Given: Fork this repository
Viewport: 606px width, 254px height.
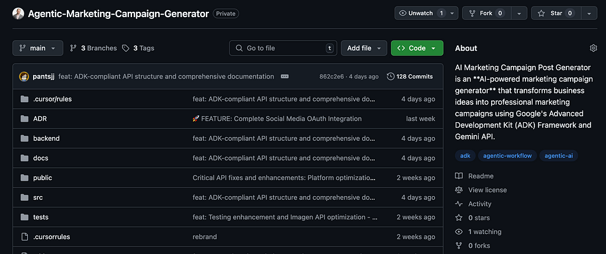Looking at the screenshot, I should pos(486,13).
